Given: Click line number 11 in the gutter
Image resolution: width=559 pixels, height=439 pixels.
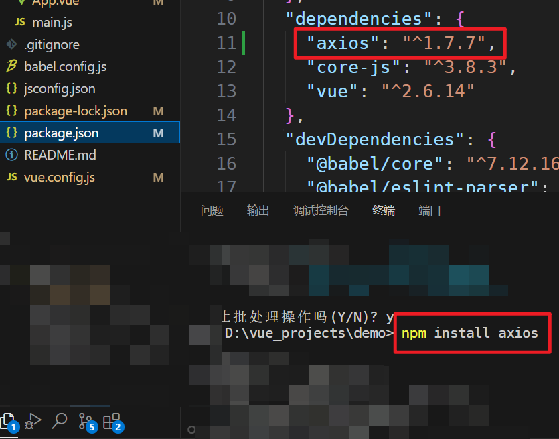Looking at the screenshot, I should point(226,43).
